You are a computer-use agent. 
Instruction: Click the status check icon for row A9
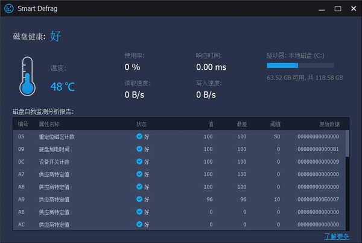pos(139,199)
